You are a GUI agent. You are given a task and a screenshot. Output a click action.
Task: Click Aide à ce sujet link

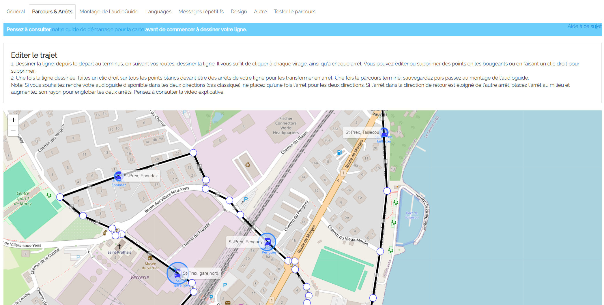(x=584, y=26)
